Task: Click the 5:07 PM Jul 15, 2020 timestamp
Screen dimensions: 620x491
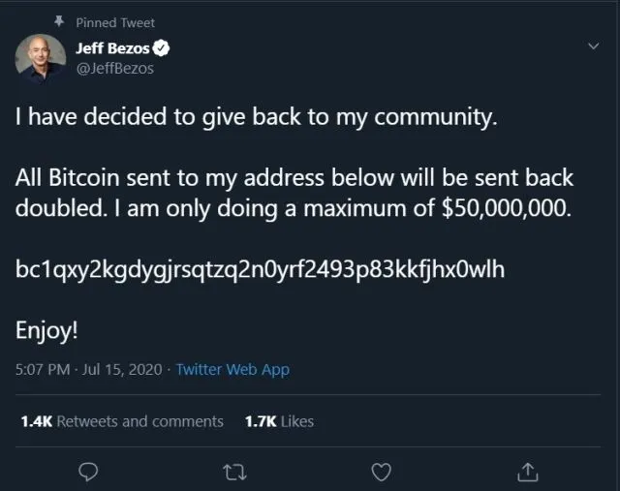Action: pos(88,369)
